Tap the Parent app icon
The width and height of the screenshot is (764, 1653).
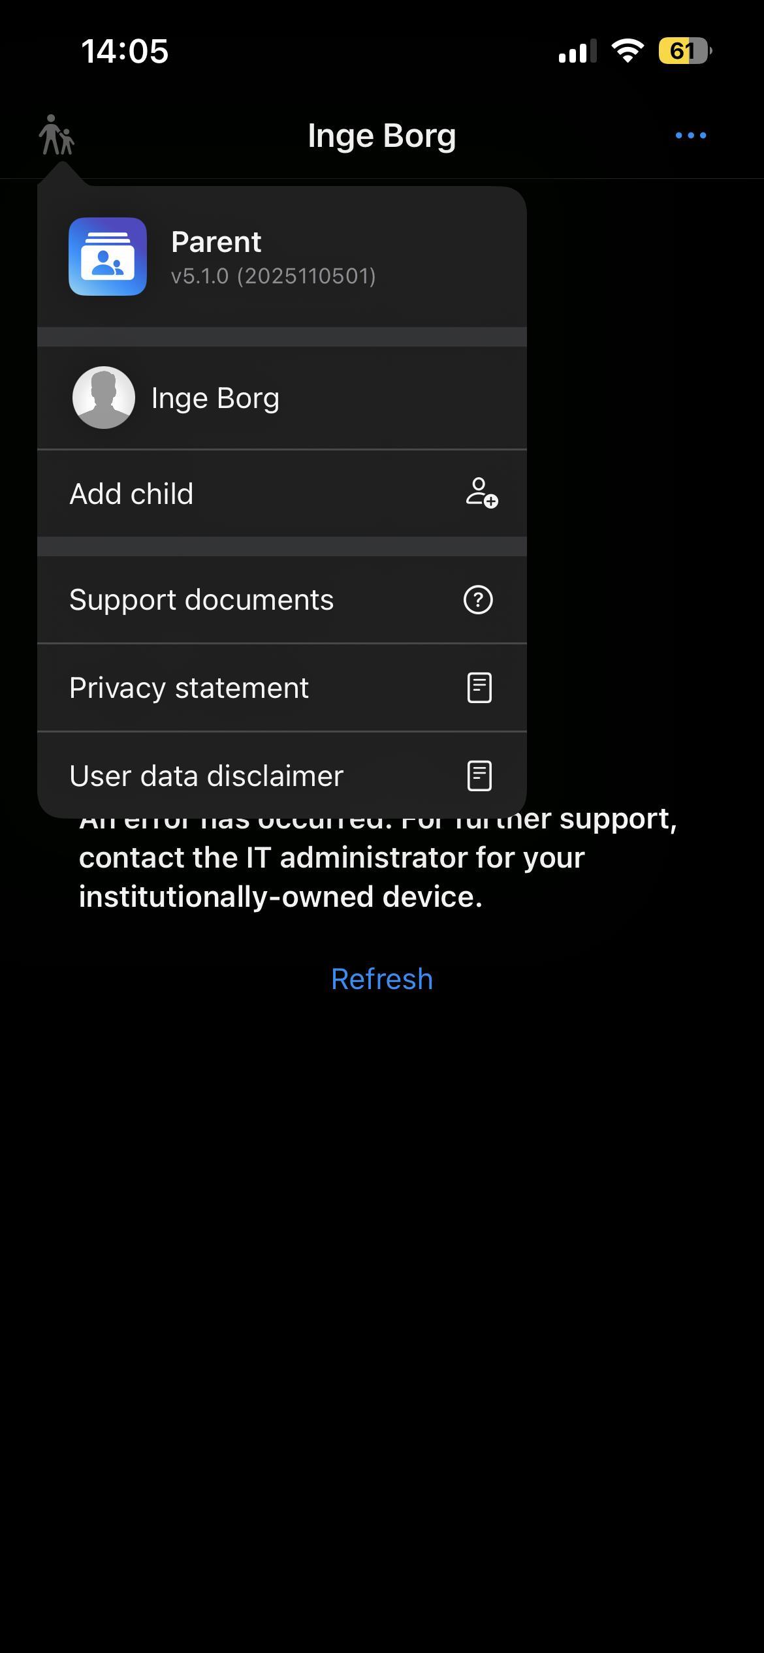108,257
